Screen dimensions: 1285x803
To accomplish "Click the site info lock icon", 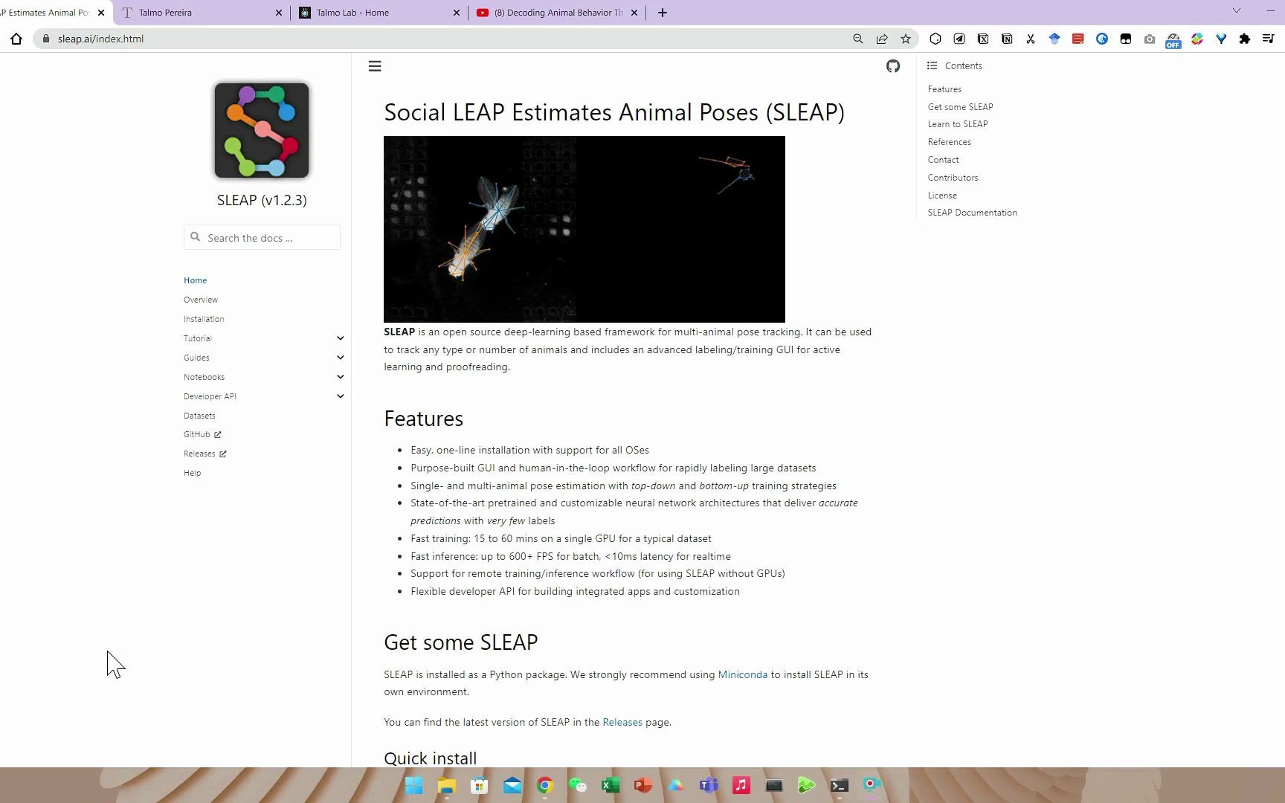I will [46, 39].
